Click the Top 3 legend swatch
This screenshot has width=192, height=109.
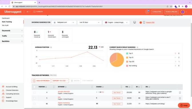127,53
